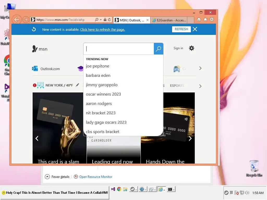This screenshot has height=200, width=267.
Task: Click the red weather alert icon
Action: coord(35,85)
